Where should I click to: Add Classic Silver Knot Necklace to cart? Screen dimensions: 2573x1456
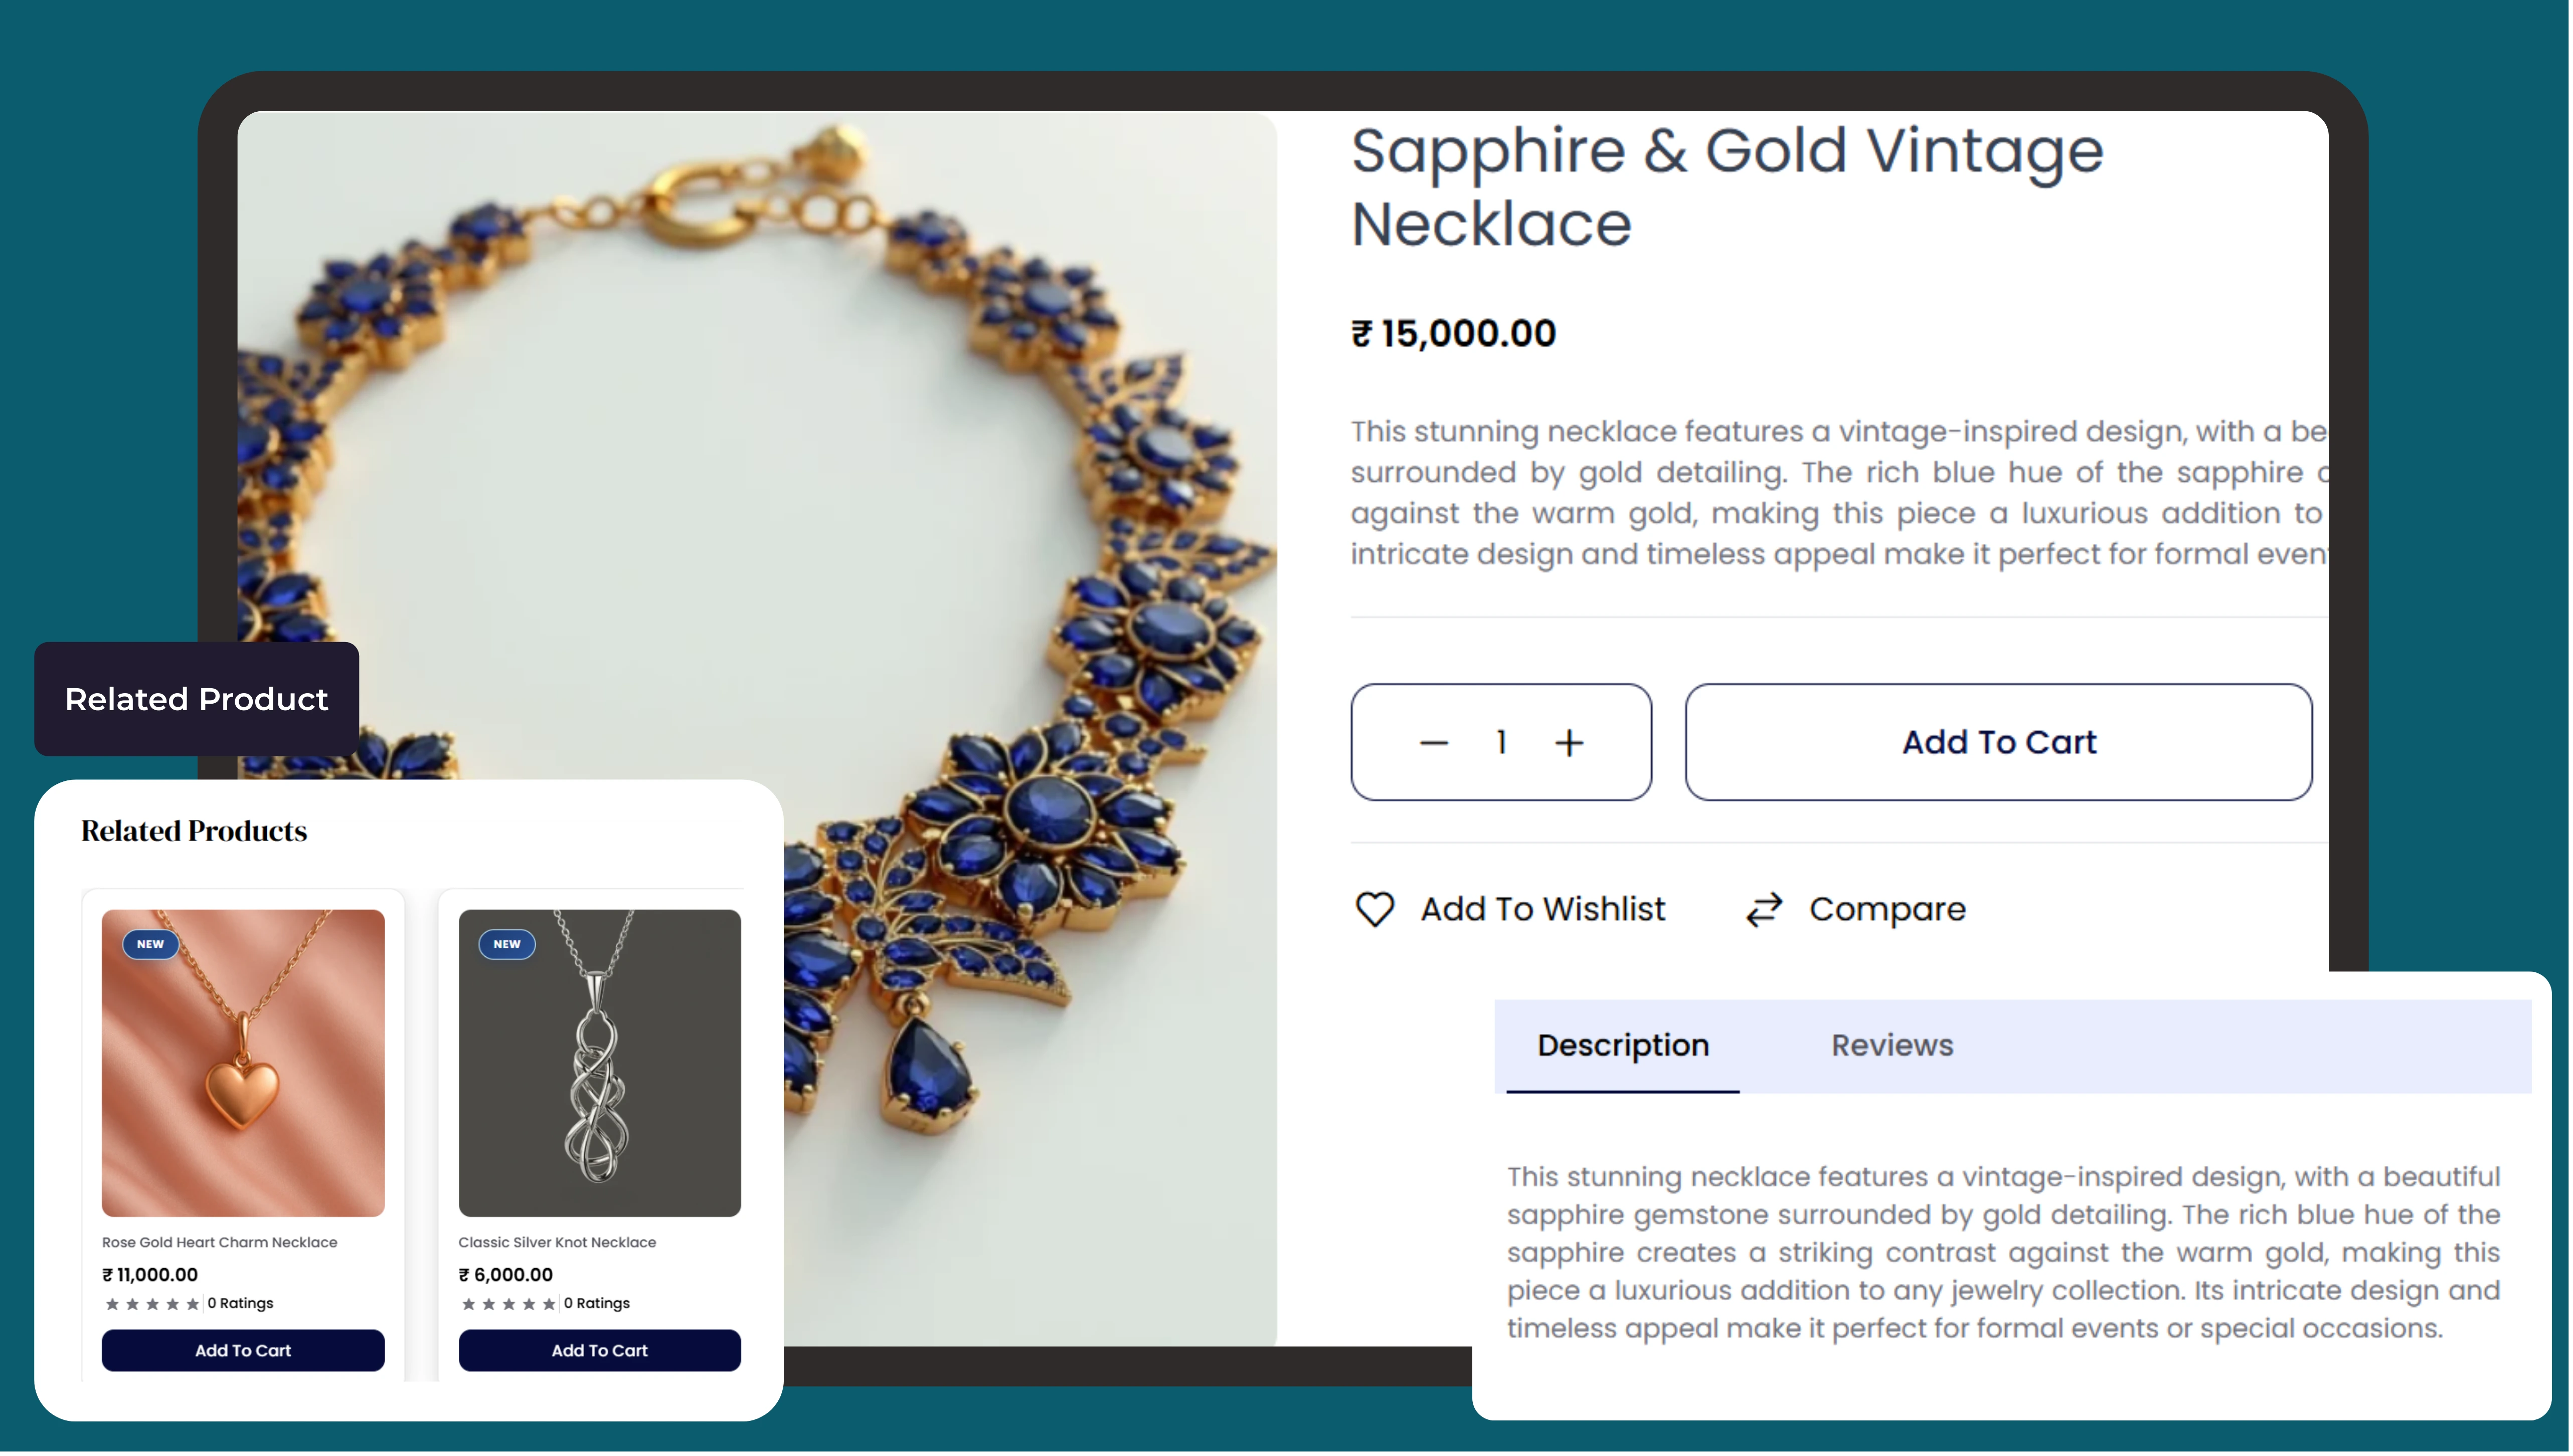tap(599, 1351)
